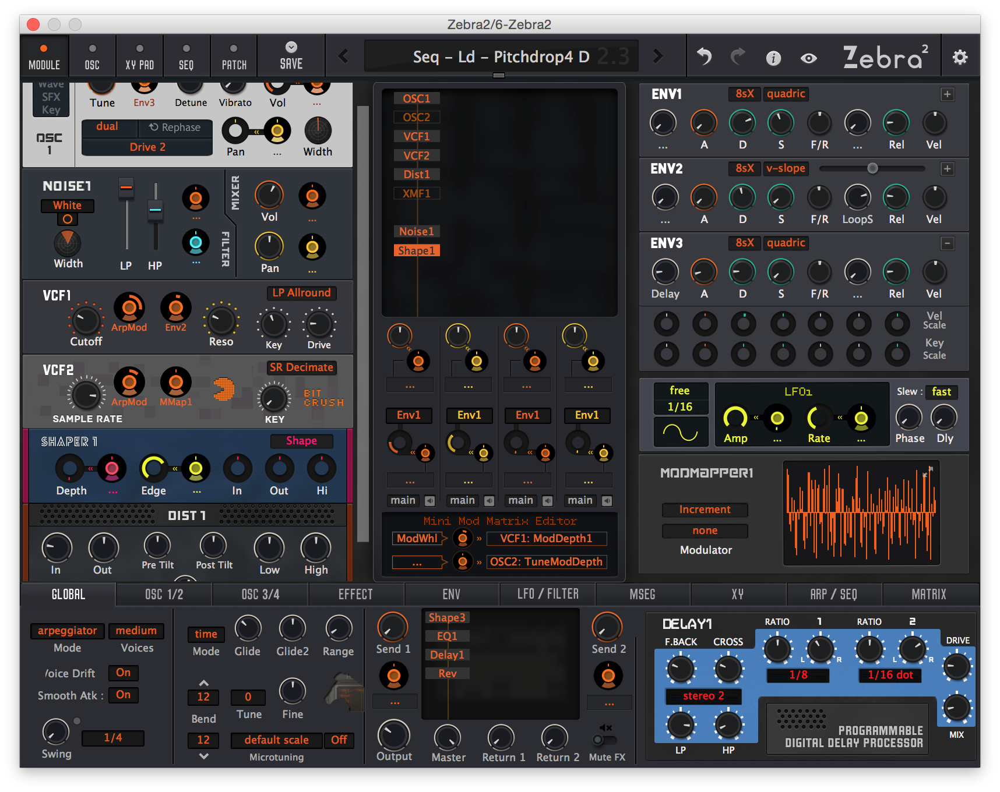Switch to OSC 1/2 tab
1000x792 pixels.
click(x=164, y=595)
